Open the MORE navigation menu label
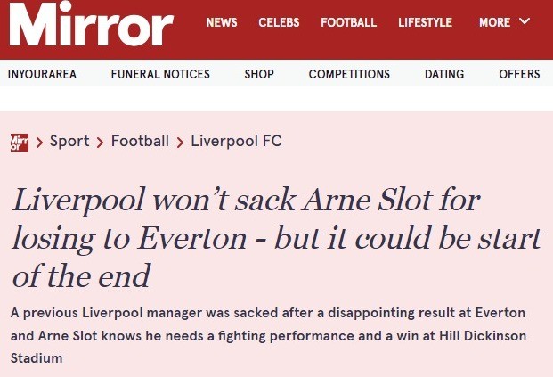The image size is (553, 377). 494,23
